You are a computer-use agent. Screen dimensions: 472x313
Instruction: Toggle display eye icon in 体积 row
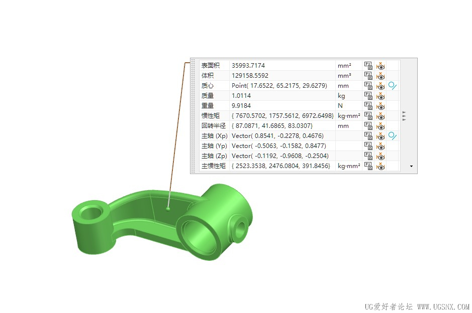pyautogui.click(x=381, y=75)
